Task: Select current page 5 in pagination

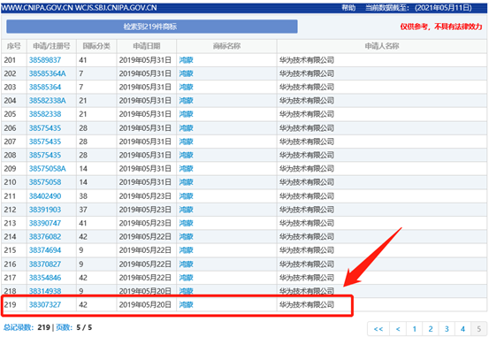Action: tap(479, 329)
